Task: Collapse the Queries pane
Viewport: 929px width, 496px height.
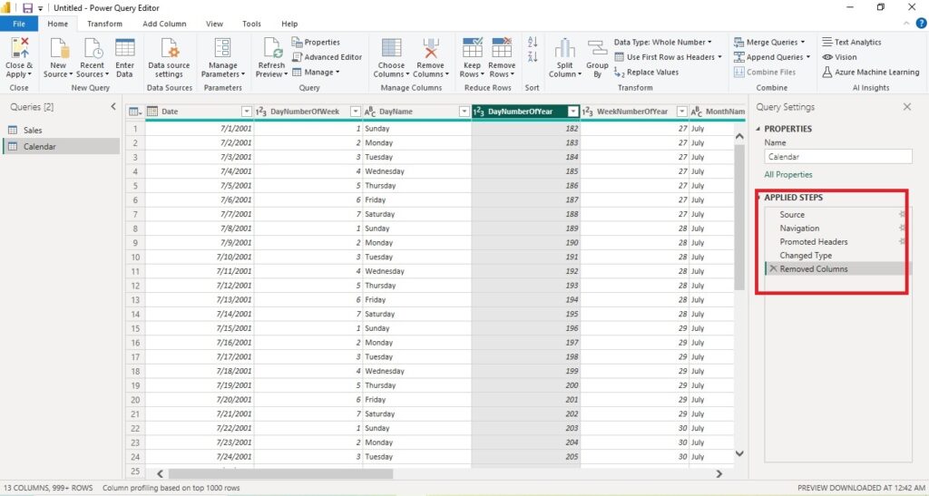Action: pyautogui.click(x=113, y=106)
